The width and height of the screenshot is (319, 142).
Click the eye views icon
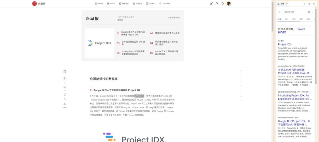click(65, 104)
